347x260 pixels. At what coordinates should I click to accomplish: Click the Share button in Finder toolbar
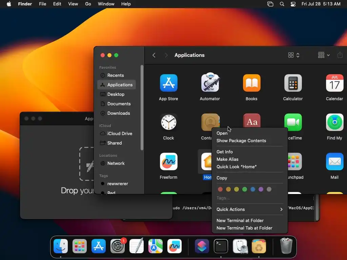[340, 55]
